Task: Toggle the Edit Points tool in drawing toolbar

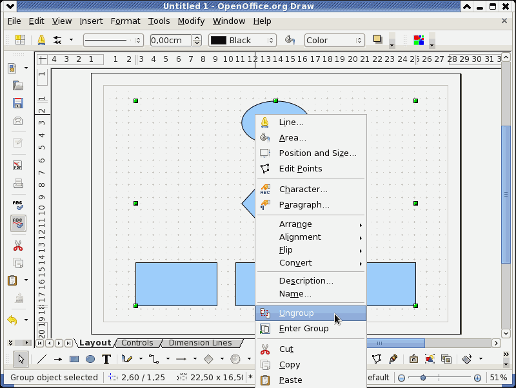Action: (377, 359)
